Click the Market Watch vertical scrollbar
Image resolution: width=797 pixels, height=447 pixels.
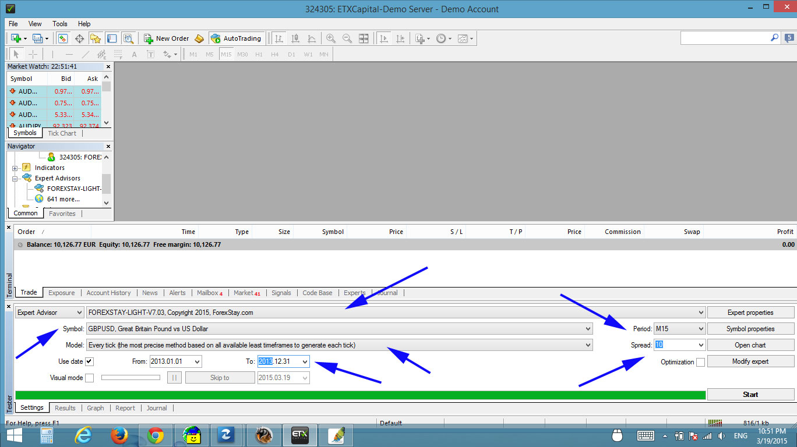tap(106, 100)
